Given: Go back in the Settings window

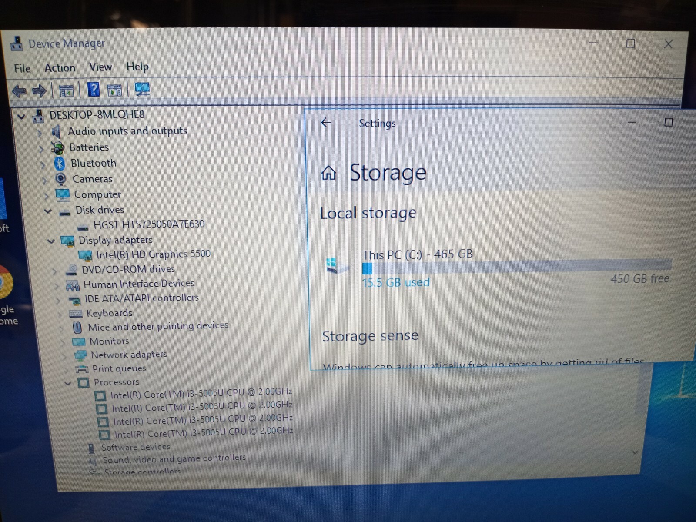Looking at the screenshot, I should [326, 123].
